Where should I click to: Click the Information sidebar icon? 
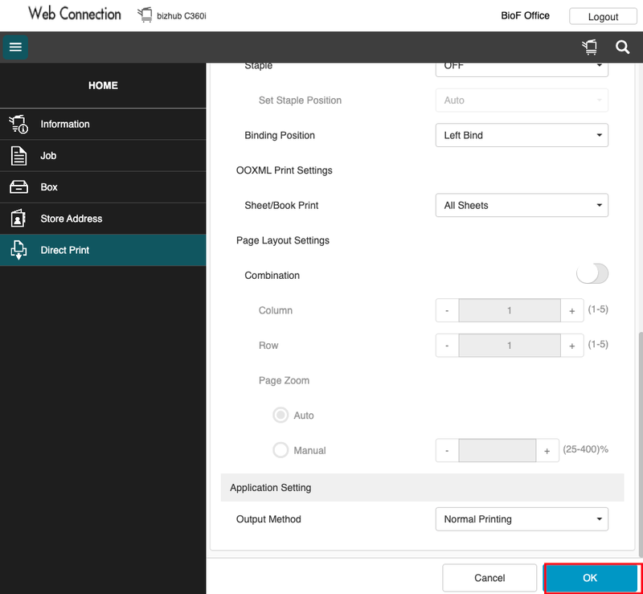tap(18, 124)
